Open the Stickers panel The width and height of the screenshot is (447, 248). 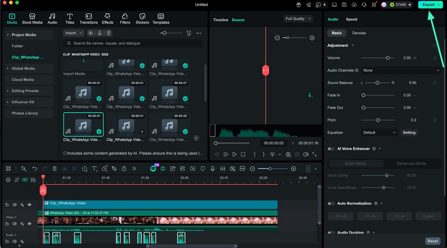coord(142,19)
